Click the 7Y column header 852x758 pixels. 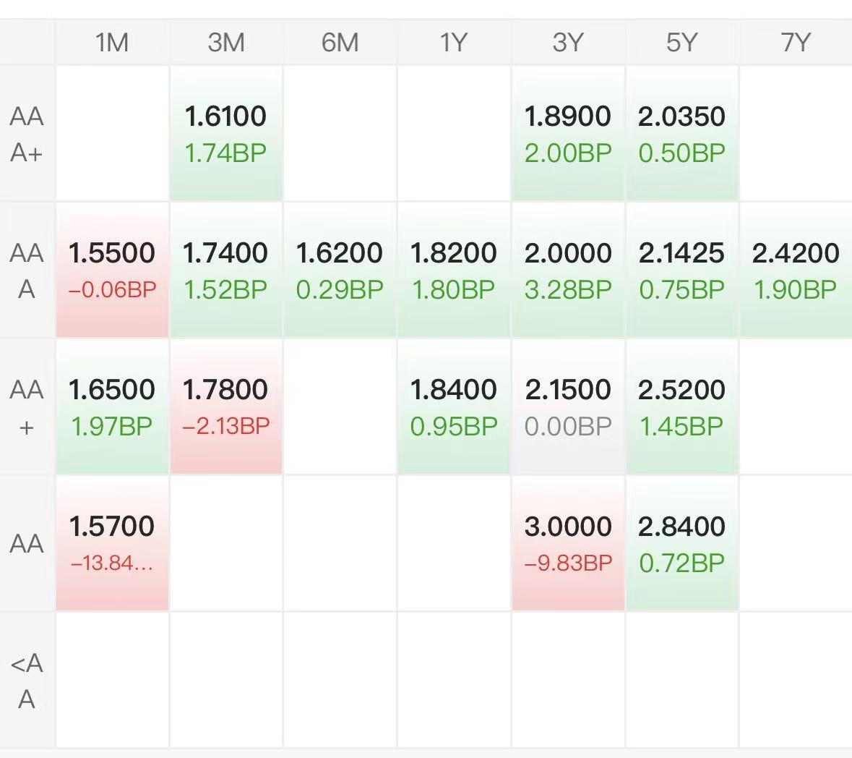tap(796, 43)
